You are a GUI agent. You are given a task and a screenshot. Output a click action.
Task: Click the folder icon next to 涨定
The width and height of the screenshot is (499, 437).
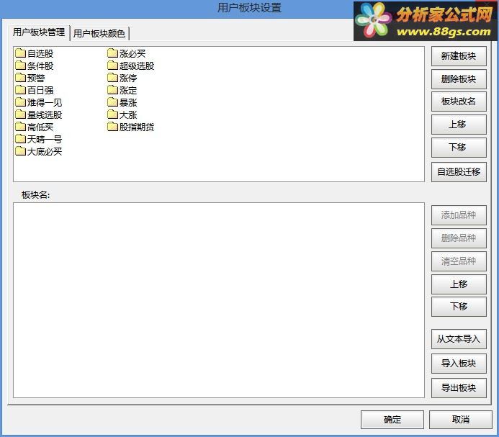pyautogui.click(x=112, y=90)
